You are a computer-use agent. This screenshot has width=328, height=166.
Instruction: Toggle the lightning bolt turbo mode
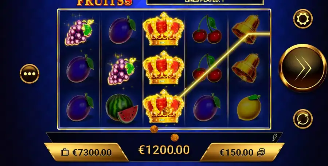click(x=274, y=137)
